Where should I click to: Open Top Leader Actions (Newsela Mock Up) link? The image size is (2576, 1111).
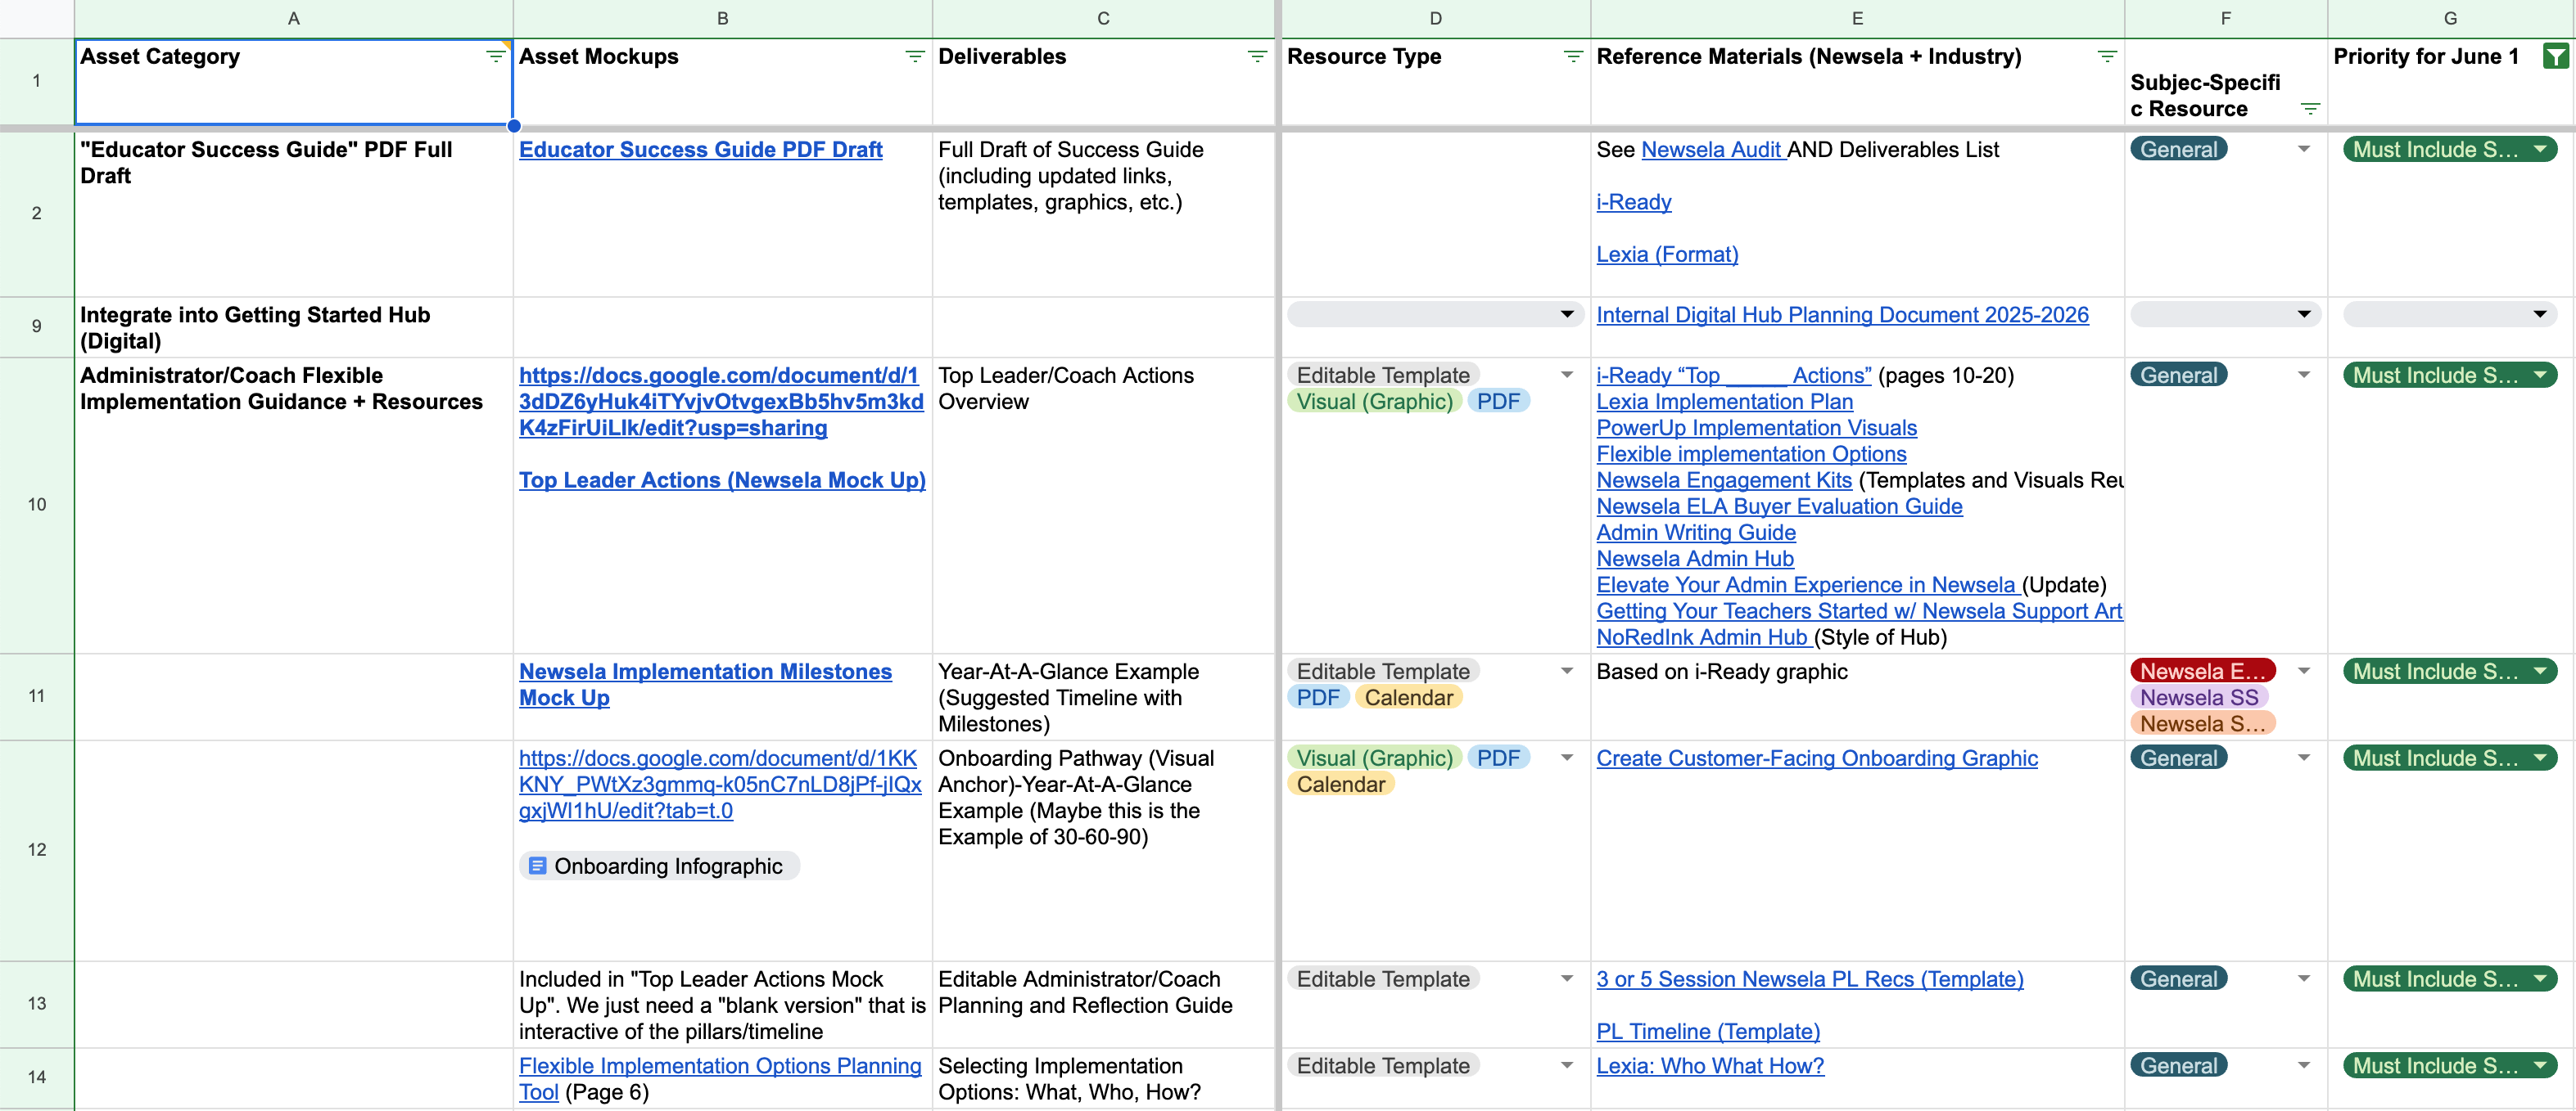coord(721,480)
